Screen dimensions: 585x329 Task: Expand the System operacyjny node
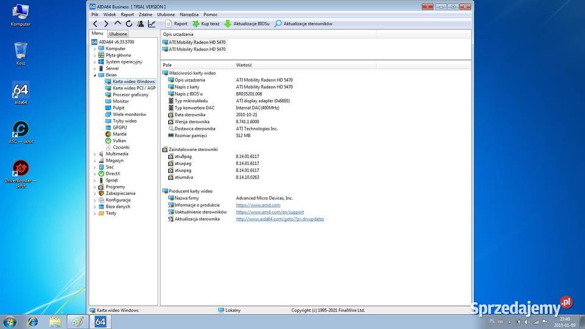pos(95,62)
